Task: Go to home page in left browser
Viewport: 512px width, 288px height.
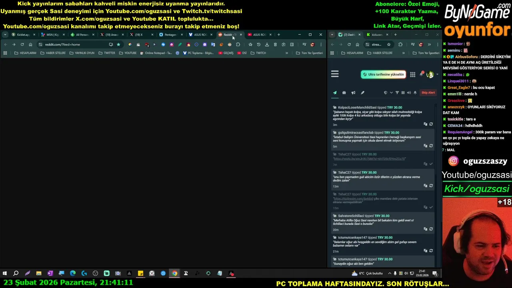Action: click(x=30, y=44)
